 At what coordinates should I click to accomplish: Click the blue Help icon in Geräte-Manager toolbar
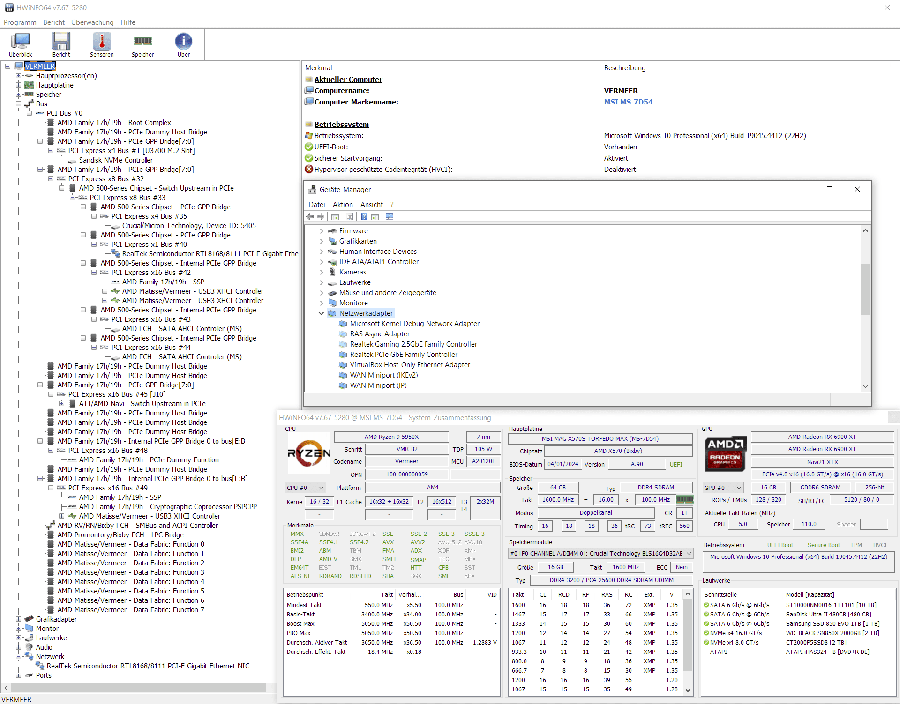[x=364, y=216]
